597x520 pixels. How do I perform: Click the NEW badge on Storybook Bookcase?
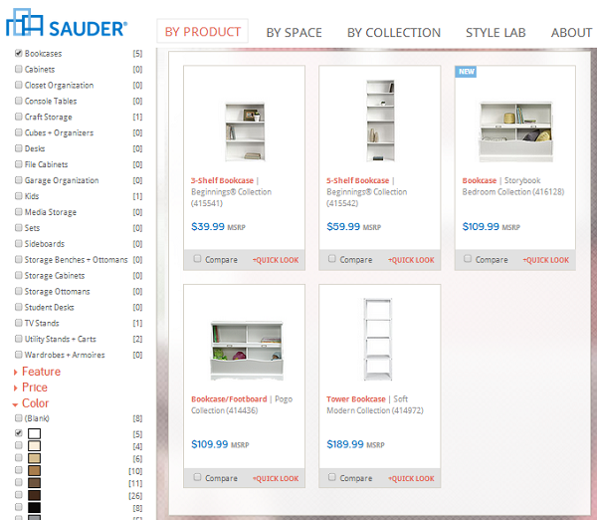tap(466, 72)
